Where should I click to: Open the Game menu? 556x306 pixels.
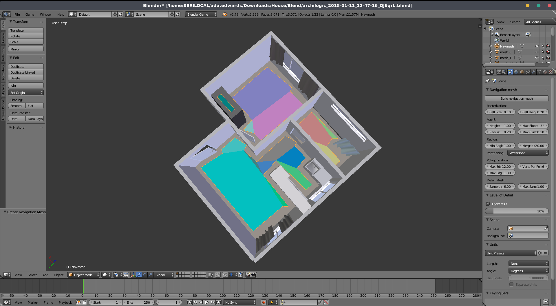[x=30, y=14]
